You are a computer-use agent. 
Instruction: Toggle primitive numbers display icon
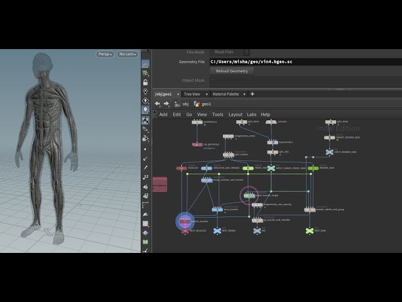pos(145,196)
